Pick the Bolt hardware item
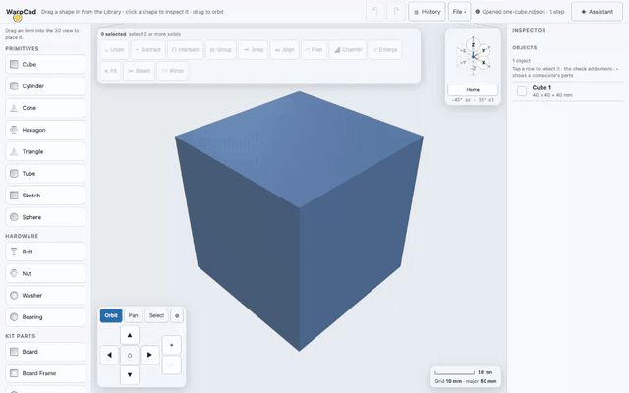This screenshot has width=629, height=393. click(45, 252)
